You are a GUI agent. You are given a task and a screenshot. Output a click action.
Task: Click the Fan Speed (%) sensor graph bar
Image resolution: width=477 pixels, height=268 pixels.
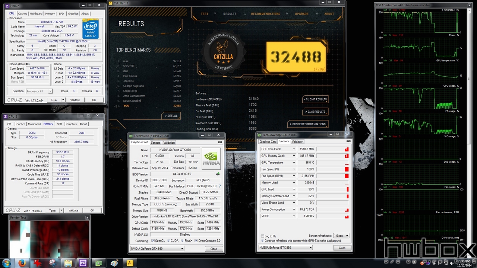333,169
